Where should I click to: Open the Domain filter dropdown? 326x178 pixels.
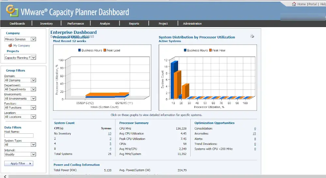20,80
